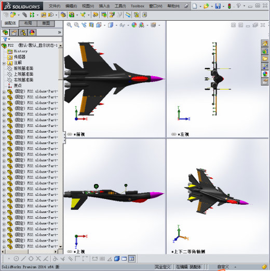
Task: Toggle link views icon beside 上视 label
Action: click(x=70, y=252)
